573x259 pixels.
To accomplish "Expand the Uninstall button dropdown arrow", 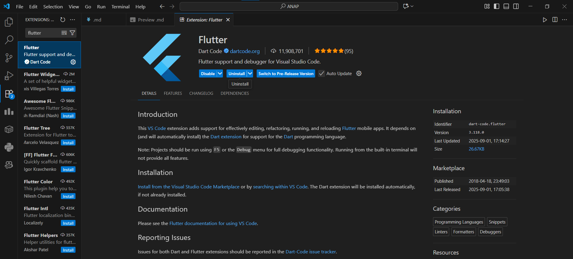I will [250, 74].
